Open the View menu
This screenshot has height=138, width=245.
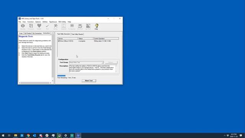pos(24,22)
